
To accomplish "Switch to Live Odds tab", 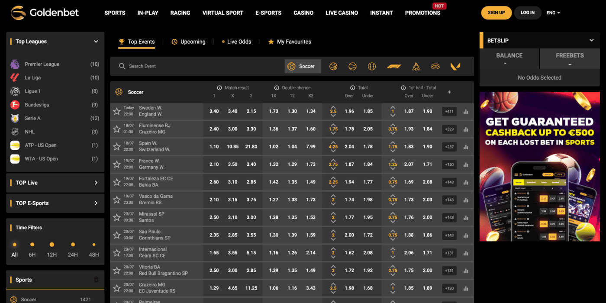I will point(236,42).
